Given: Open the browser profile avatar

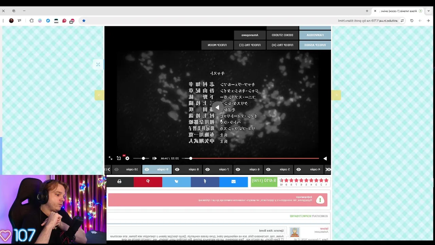Looking at the screenshot, I should point(11,21).
